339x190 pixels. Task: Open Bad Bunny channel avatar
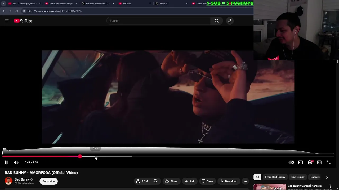[8, 181]
